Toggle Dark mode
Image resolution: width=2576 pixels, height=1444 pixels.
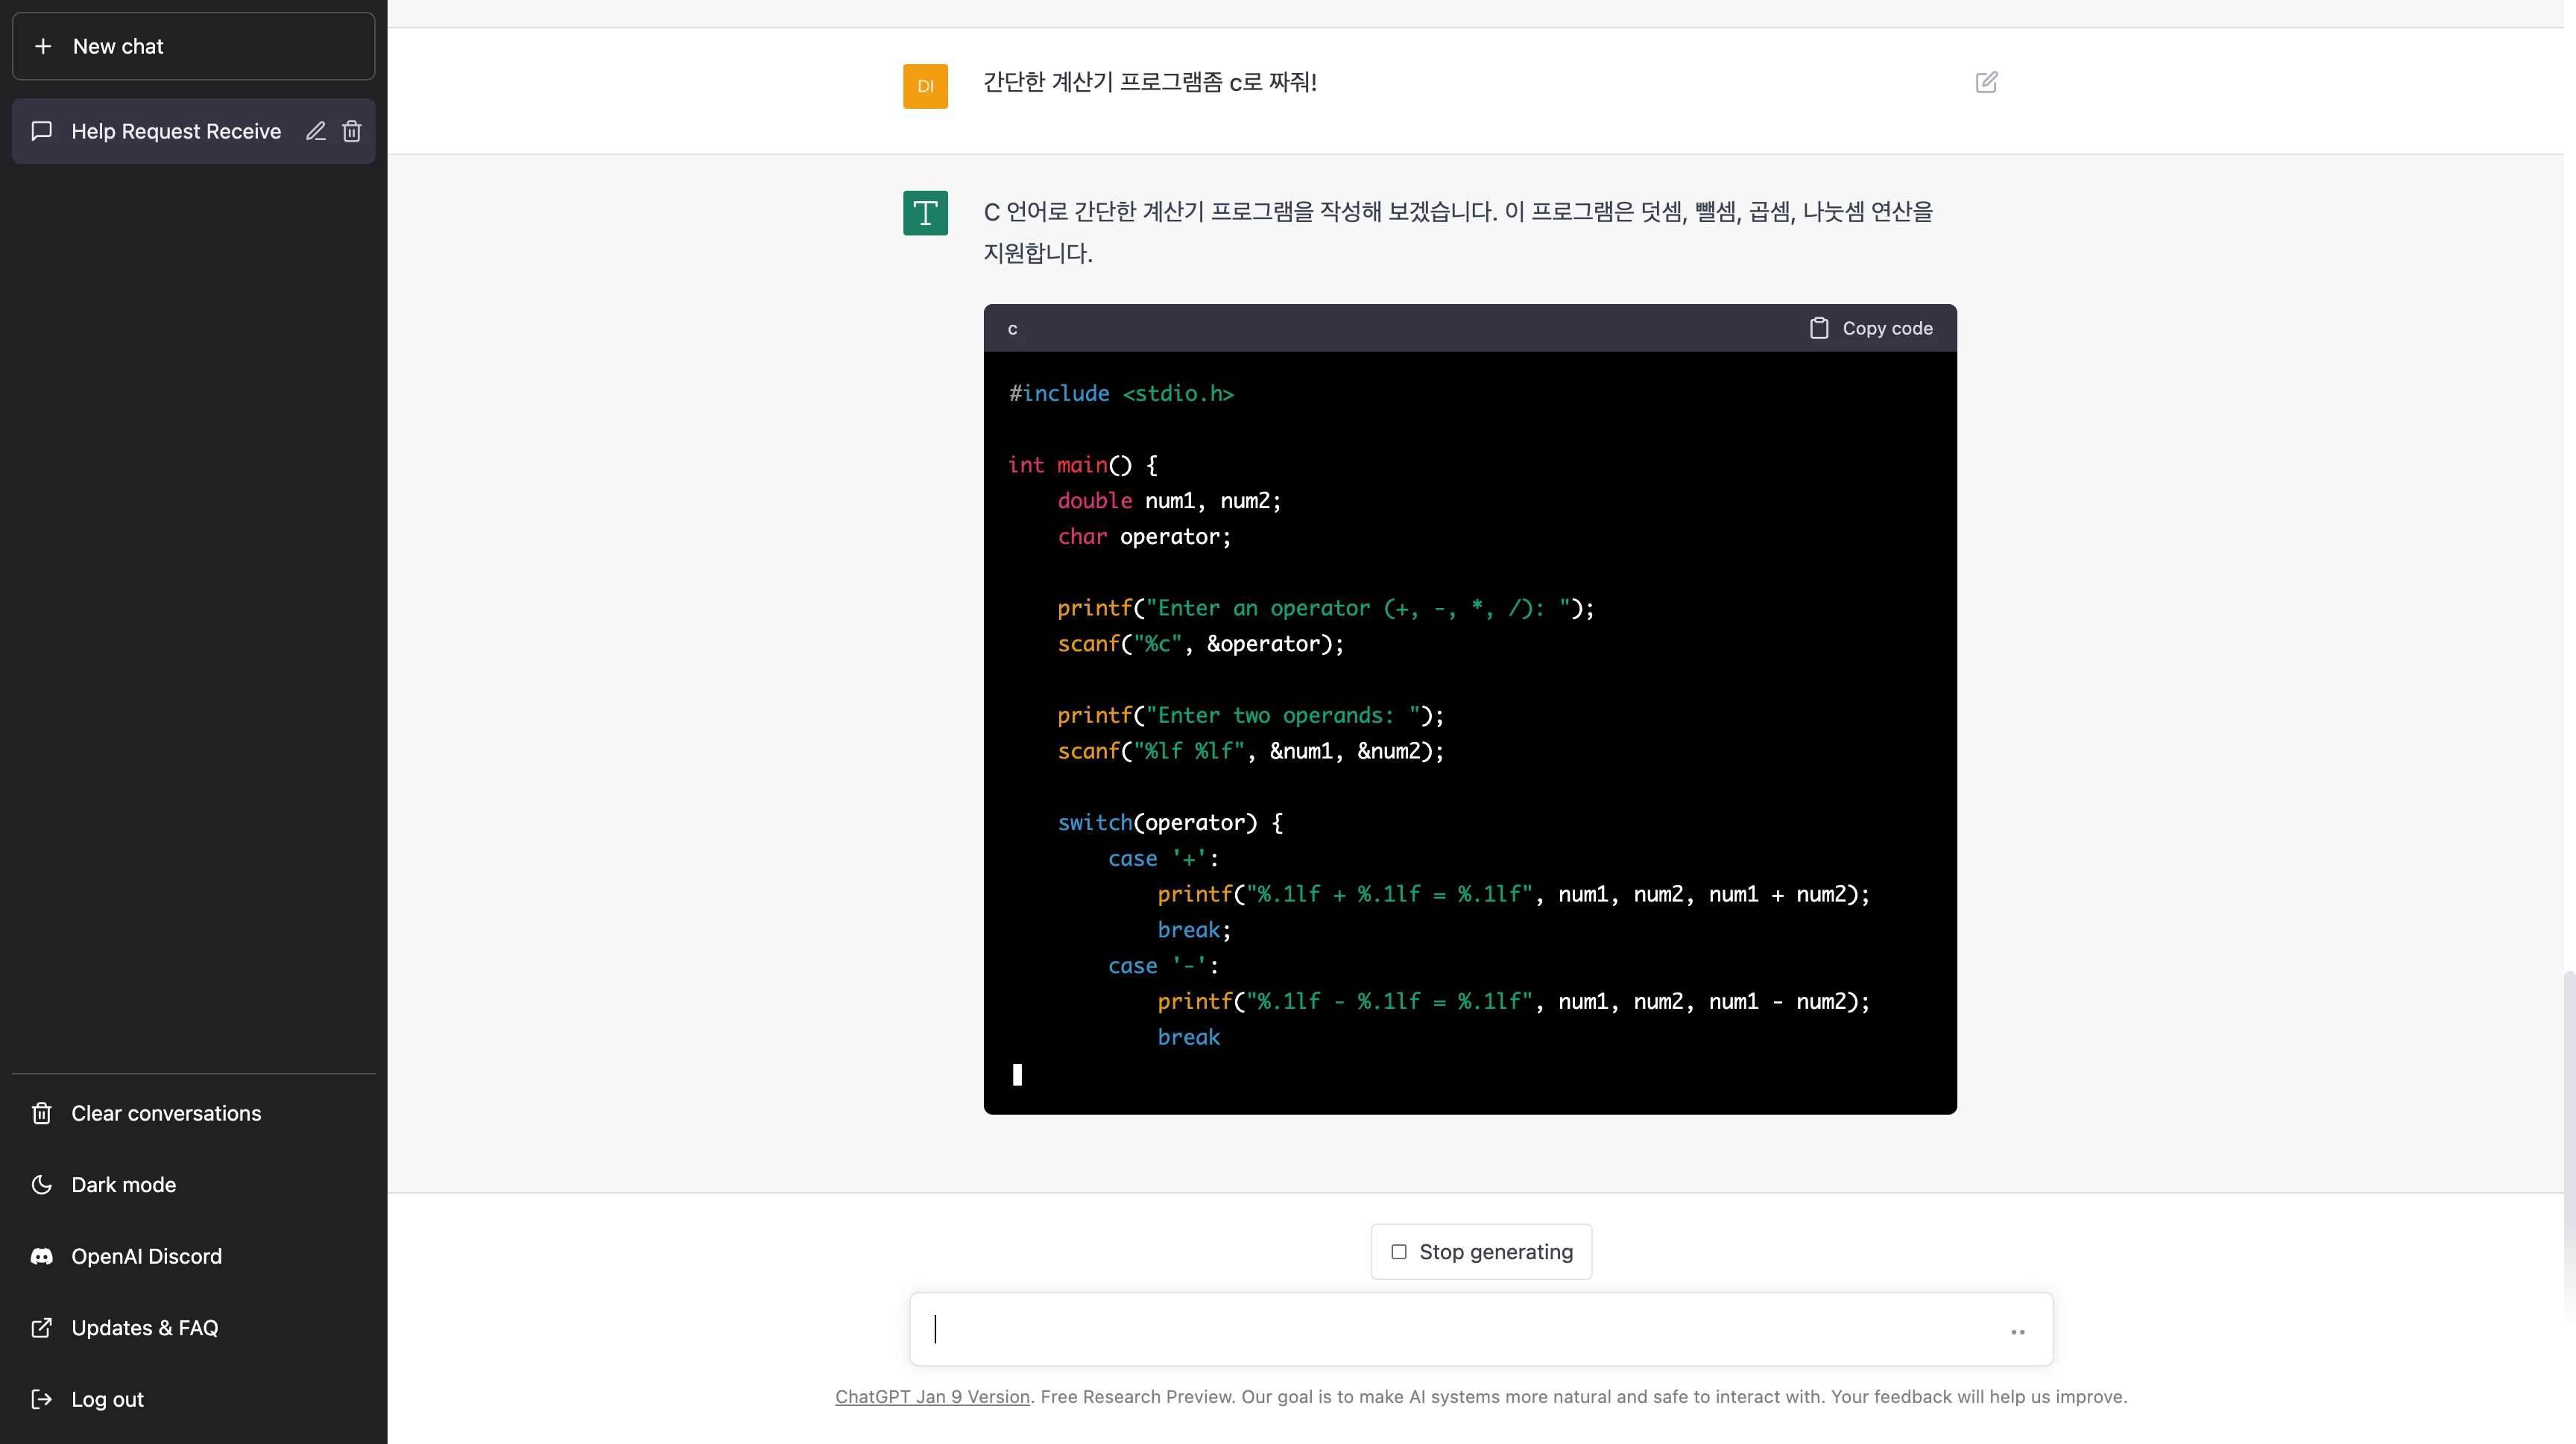193,1184
